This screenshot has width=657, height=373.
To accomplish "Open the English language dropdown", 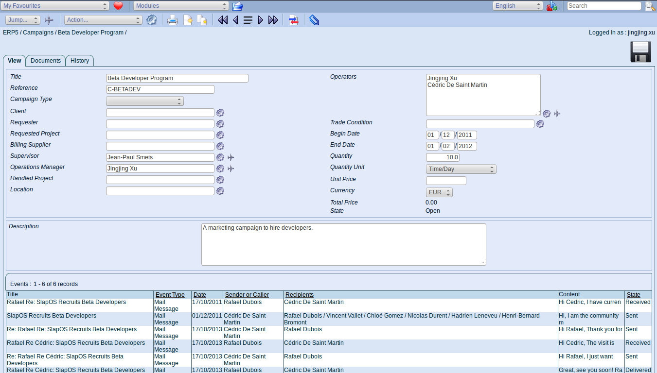I will (518, 6).
